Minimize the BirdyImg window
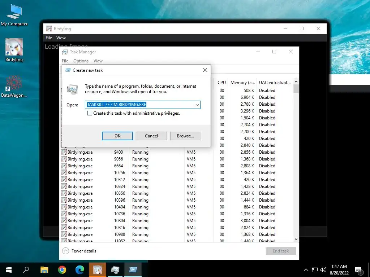The image size is (370, 277). pos(285,29)
